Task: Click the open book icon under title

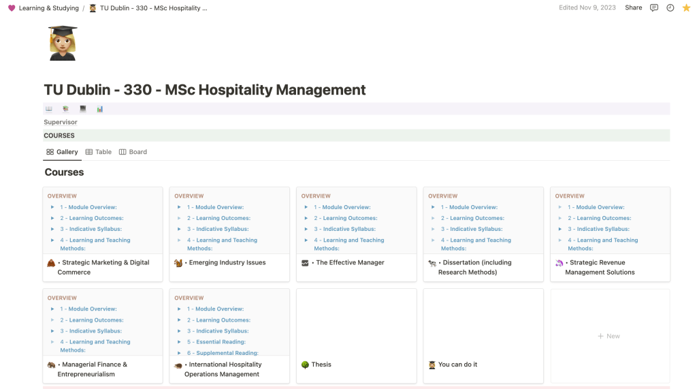Action: pyautogui.click(x=49, y=109)
